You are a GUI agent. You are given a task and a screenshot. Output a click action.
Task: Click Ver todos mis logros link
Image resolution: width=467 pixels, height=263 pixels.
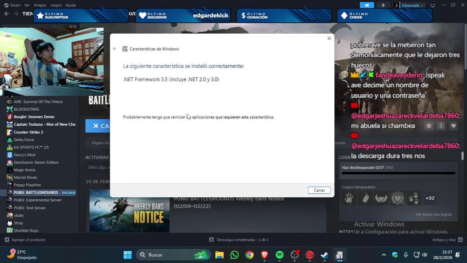tap(433, 214)
